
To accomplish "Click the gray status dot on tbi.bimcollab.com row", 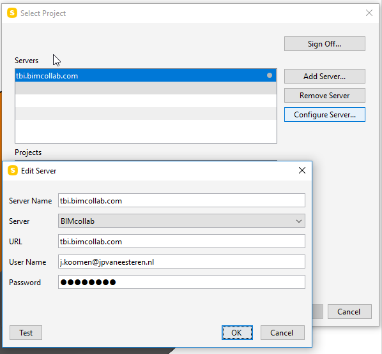I will coord(269,75).
